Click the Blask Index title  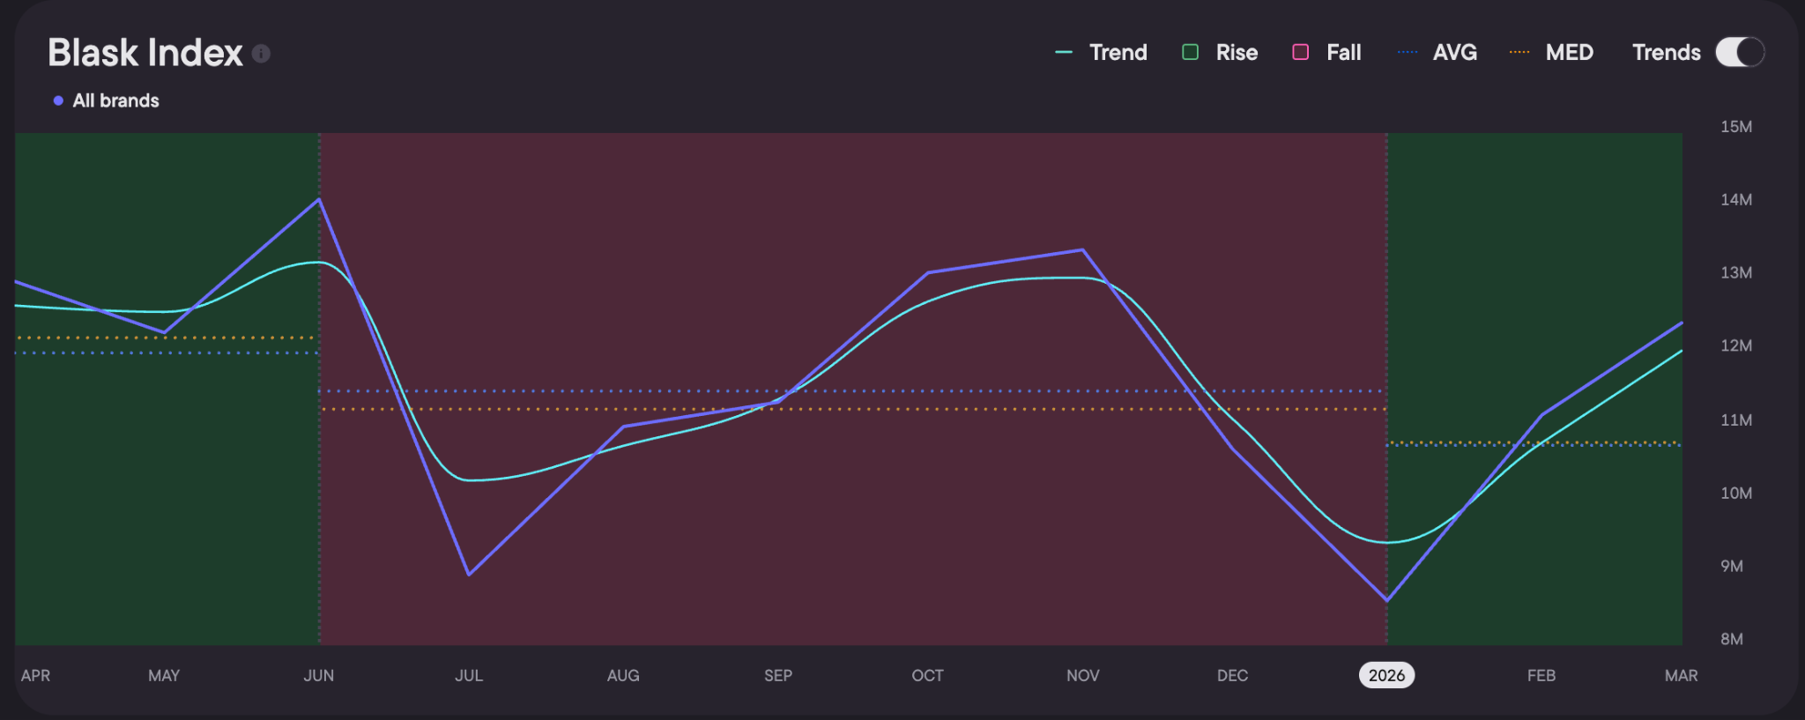(145, 53)
